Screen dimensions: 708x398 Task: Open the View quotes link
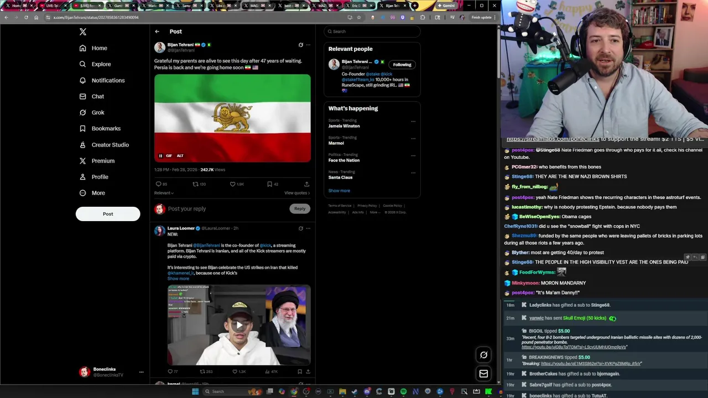[297, 193]
